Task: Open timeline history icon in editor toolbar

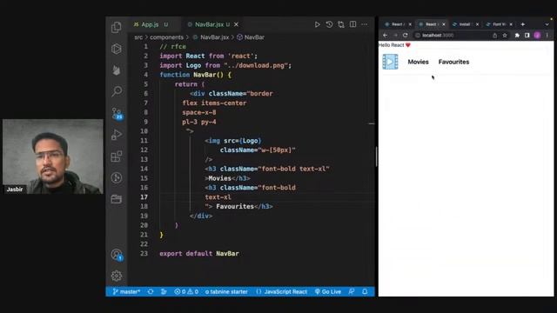Action: pyautogui.click(x=329, y=24)
